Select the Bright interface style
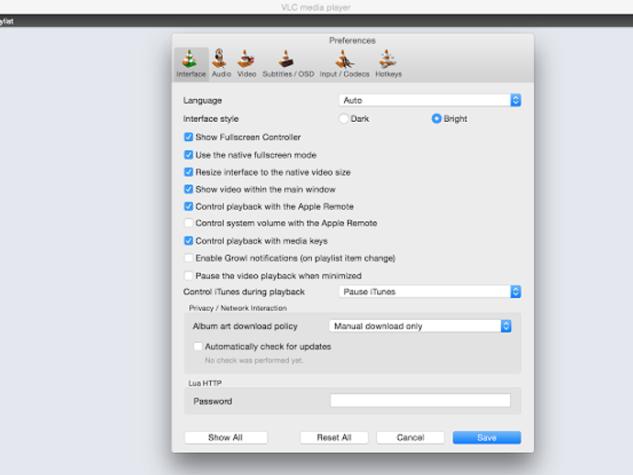This screenshot has height=475, width=633. tap(436, 118)
